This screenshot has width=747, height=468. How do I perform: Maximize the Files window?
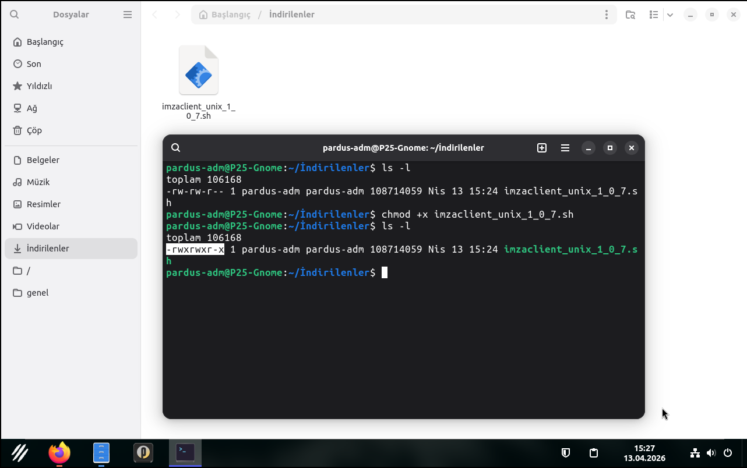tap(712, 15)
